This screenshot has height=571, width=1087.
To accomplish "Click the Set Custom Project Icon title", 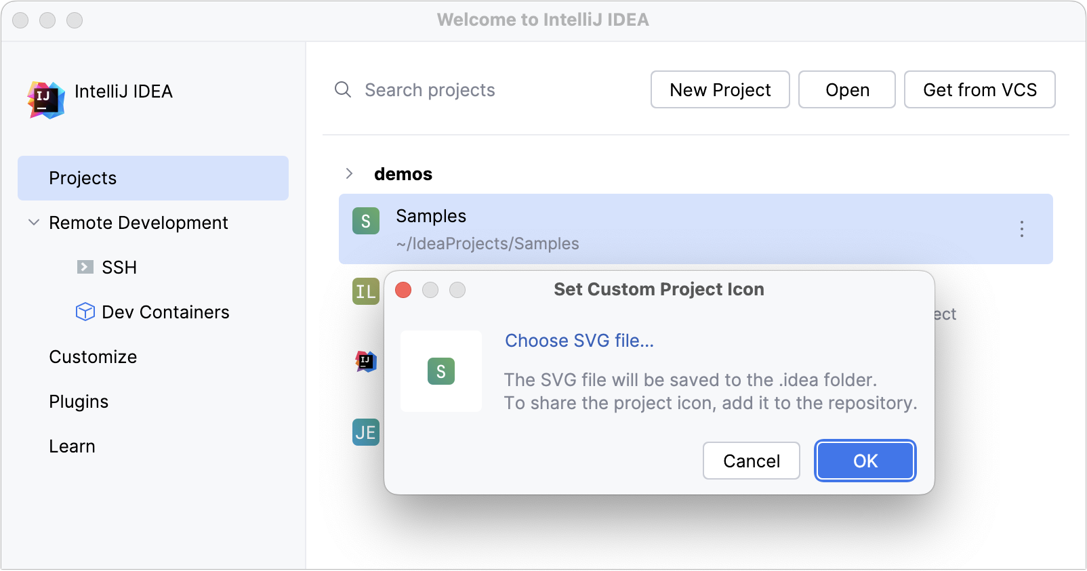I will [659, 289].
